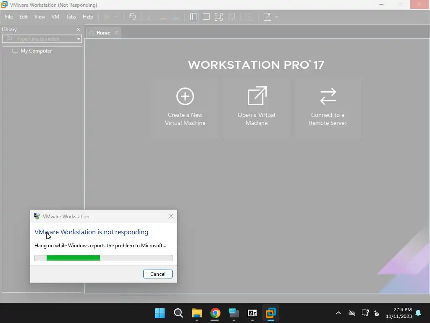Open 7-Zip from the taskbar
430x323 pixels.
point(252,313)
